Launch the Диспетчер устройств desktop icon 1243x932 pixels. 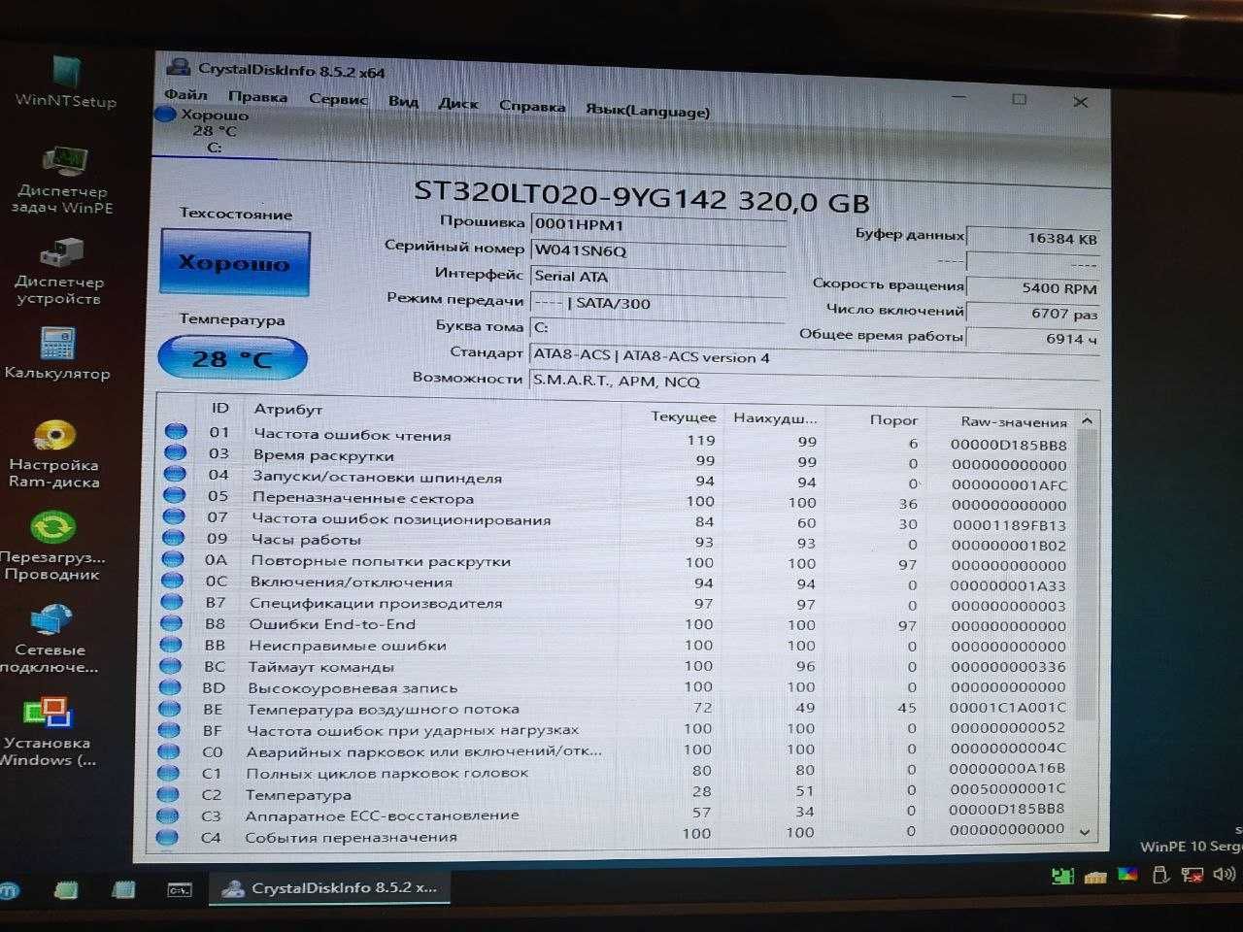click(x=60, y=272)
